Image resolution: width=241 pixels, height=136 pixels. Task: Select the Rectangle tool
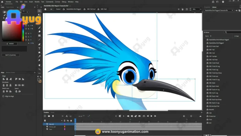click(39, 36)
